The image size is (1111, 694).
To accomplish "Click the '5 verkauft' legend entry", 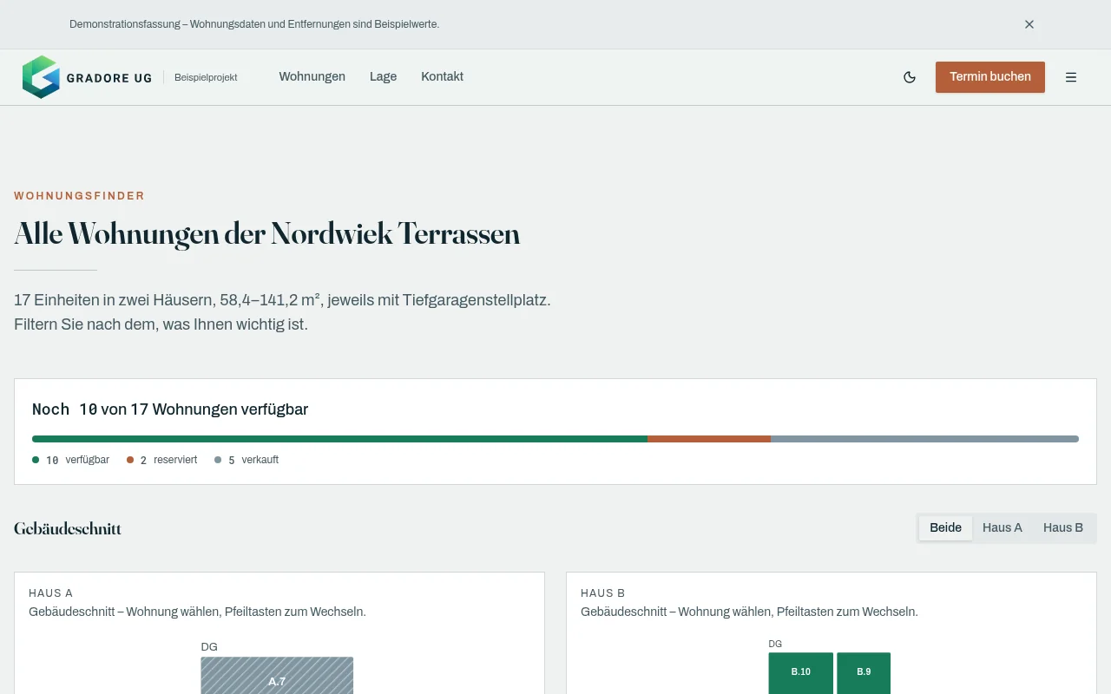I will tap(247, 460).
